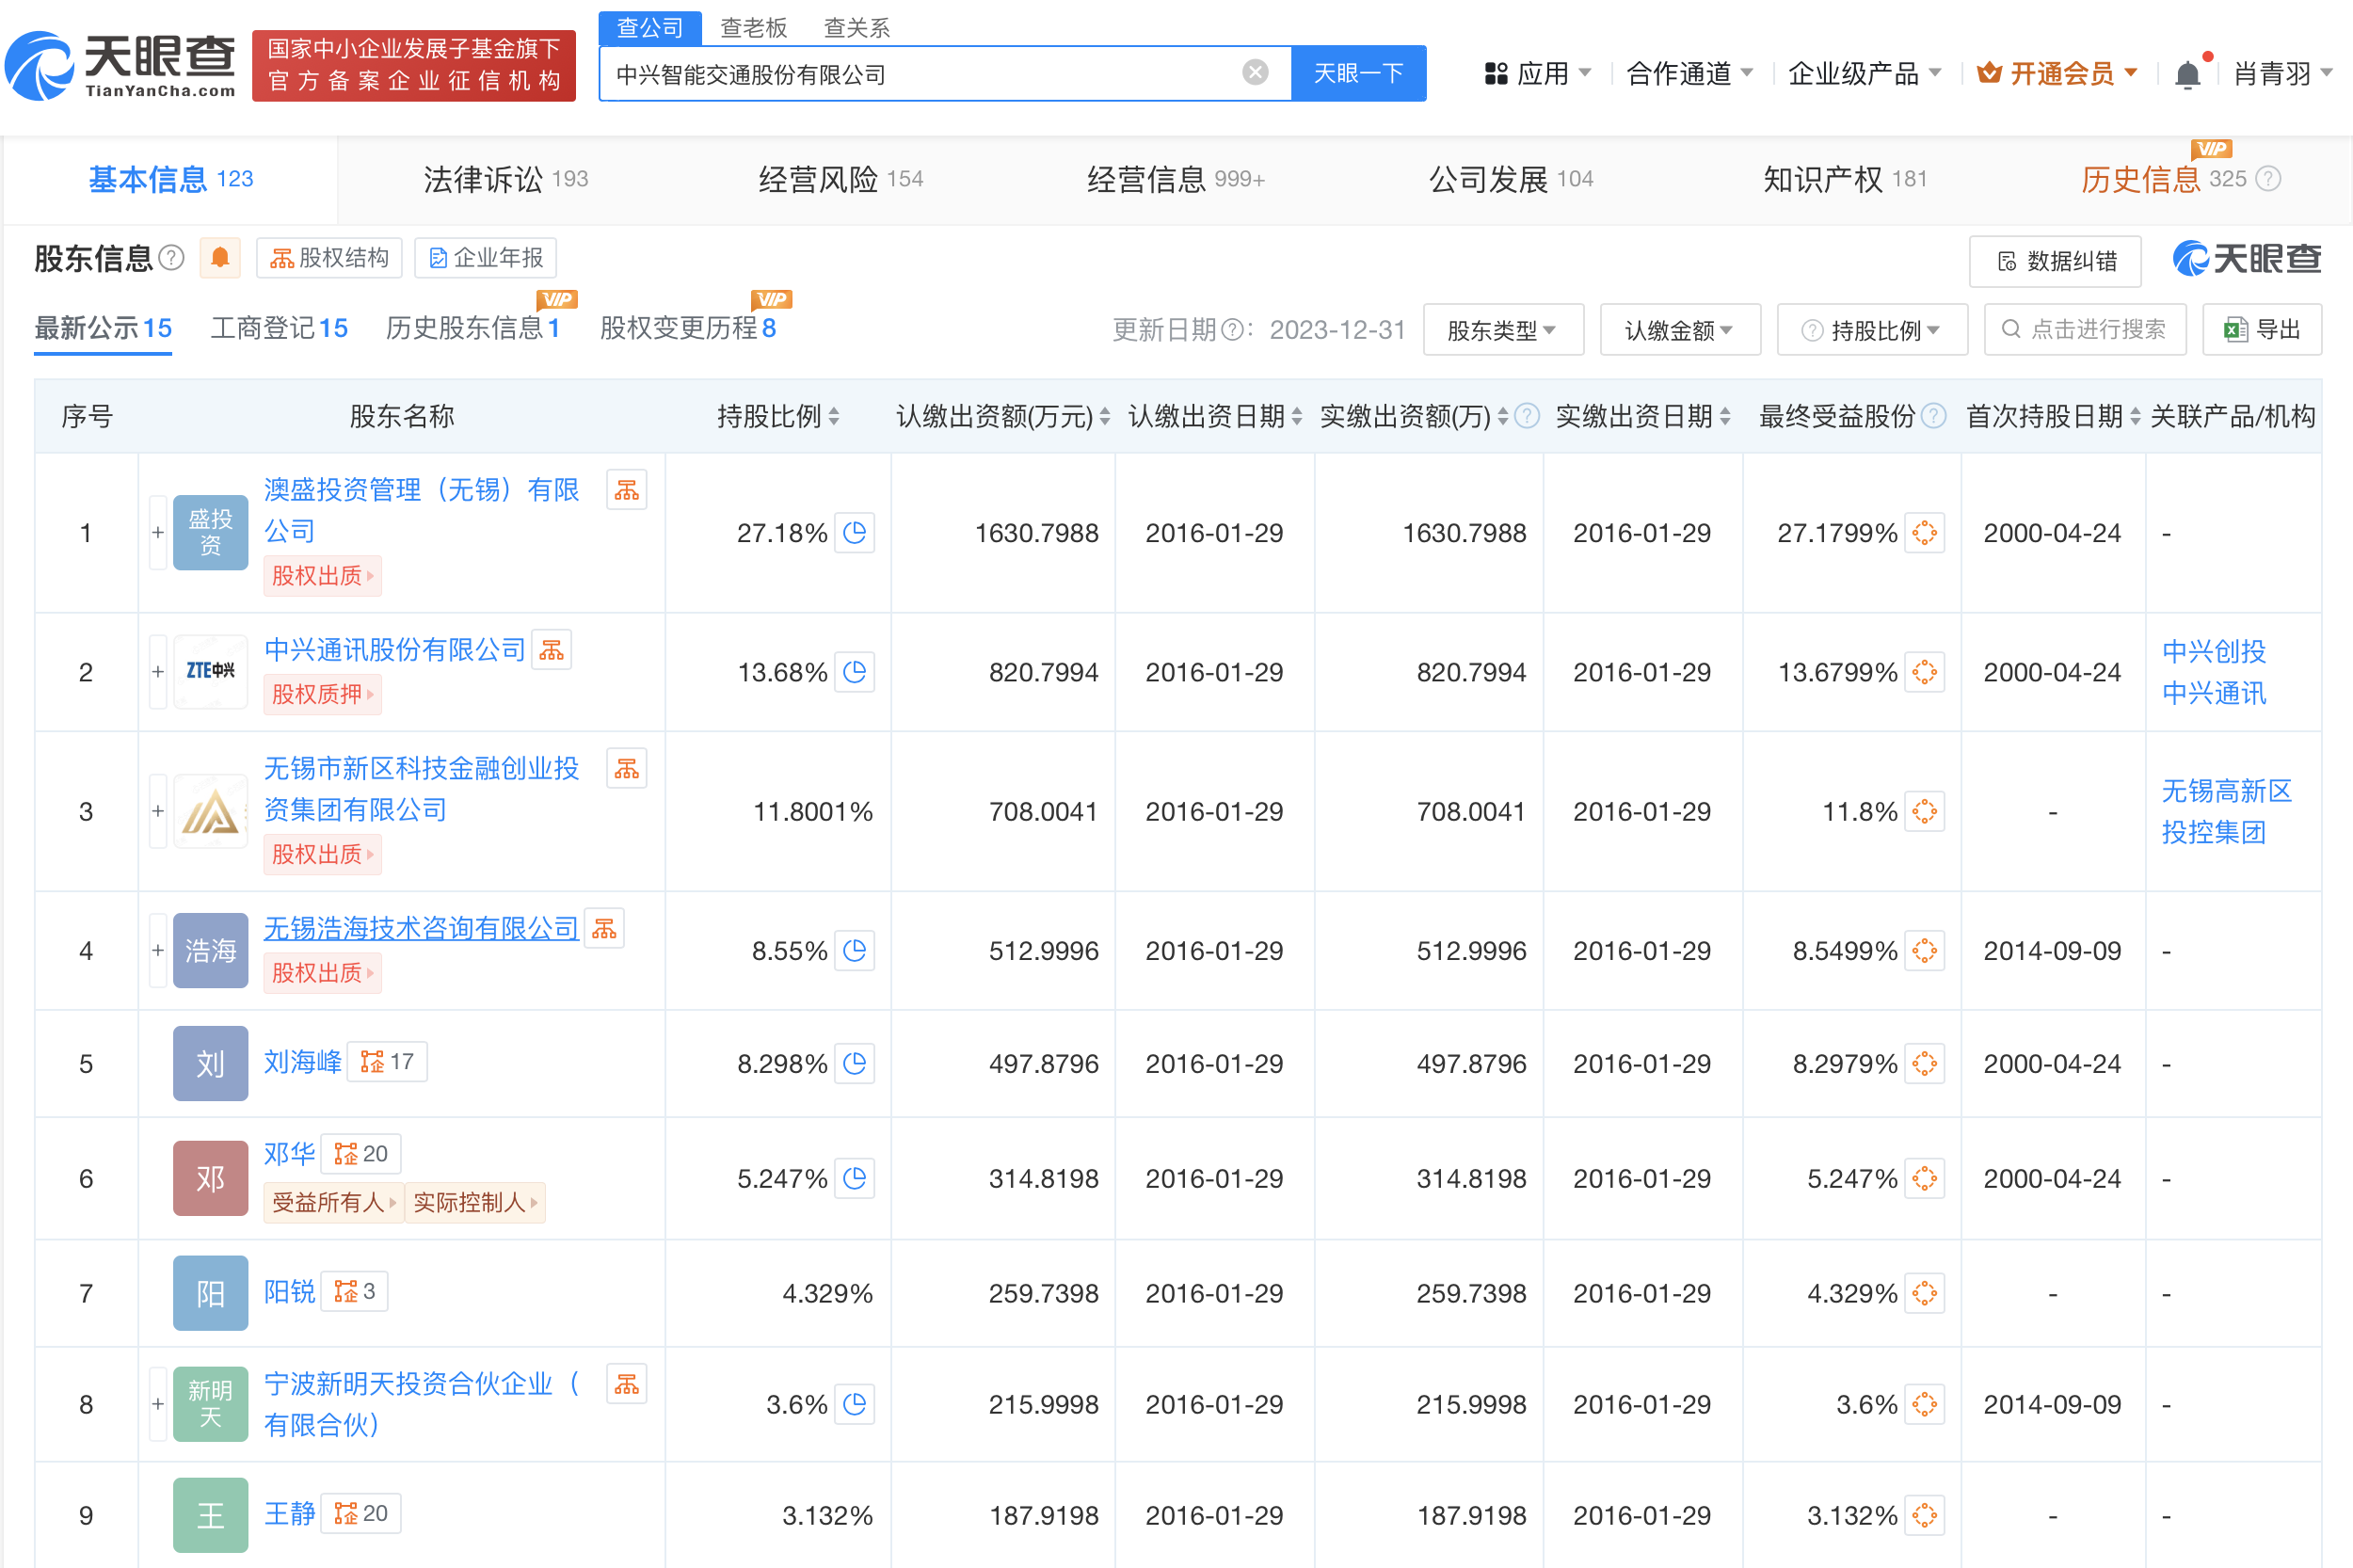2353x1568 pixels.
Task: Switch to the 工商登记 tab
Action: [278, 327]
